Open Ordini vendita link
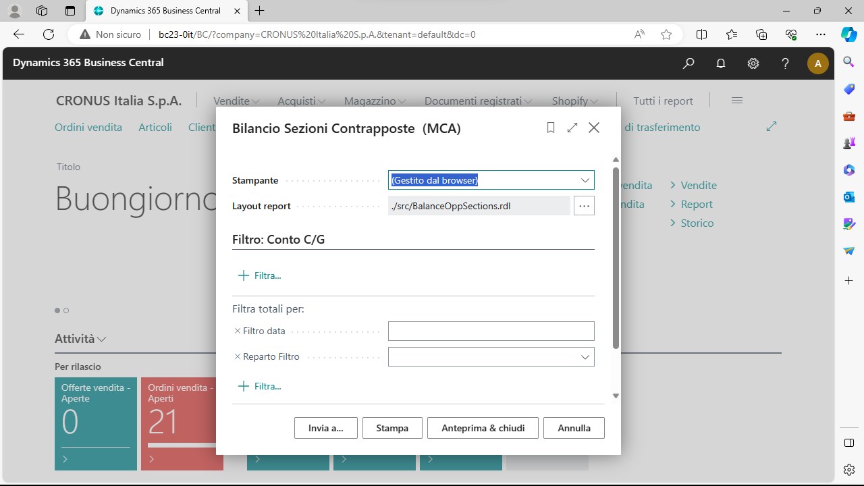Image resolution: width=864 pixels, height=486 pixels. pos(88,127)
